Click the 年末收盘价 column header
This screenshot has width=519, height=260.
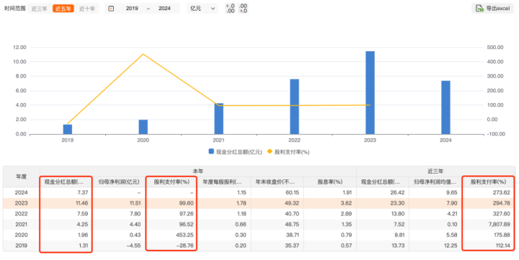278,182
